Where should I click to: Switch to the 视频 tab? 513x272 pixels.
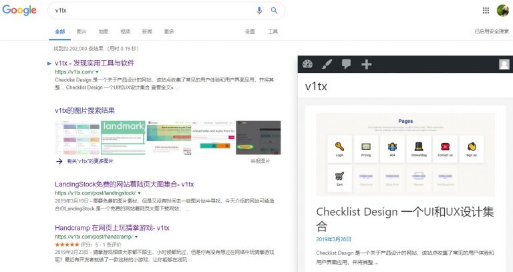click(x=126, y=32)
